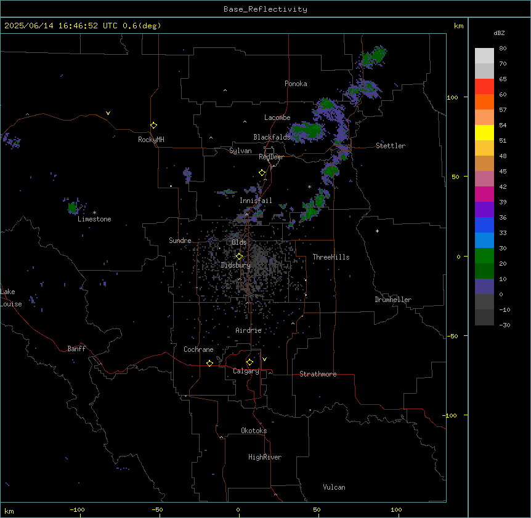Select the Vulcan label
This screenshot has height=518, width=531.
[x=334, y=487]
